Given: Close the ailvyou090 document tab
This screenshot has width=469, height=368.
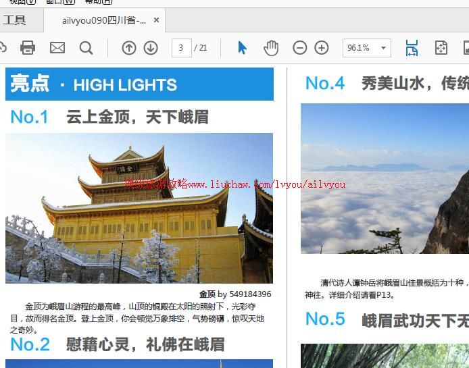Looking at the screenshot, I should coord(157,20).
